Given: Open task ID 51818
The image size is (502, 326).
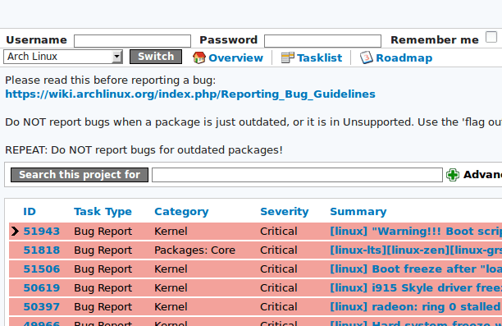Looking at the screenshot, I should [42, 250].
